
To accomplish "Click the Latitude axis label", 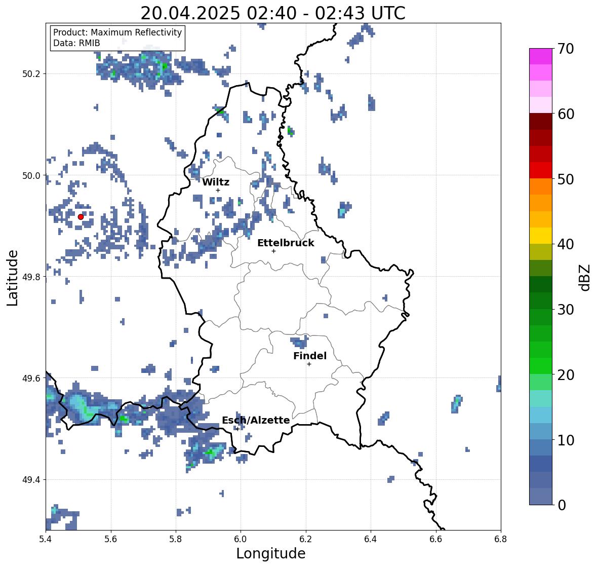I will click(12, 278).
